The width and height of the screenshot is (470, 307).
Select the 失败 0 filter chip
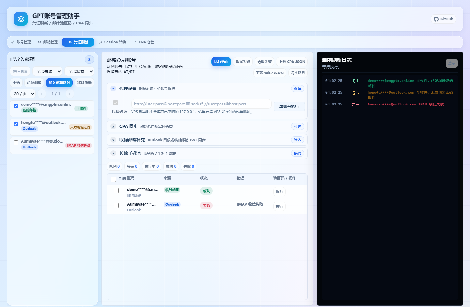click(189, 166)
